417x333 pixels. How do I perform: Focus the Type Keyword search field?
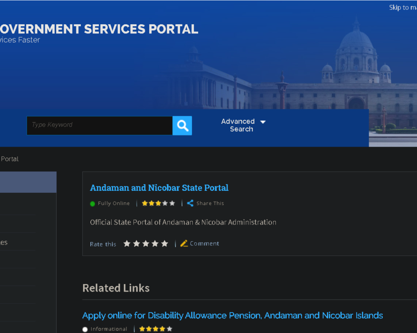click(x=99, y=126)
